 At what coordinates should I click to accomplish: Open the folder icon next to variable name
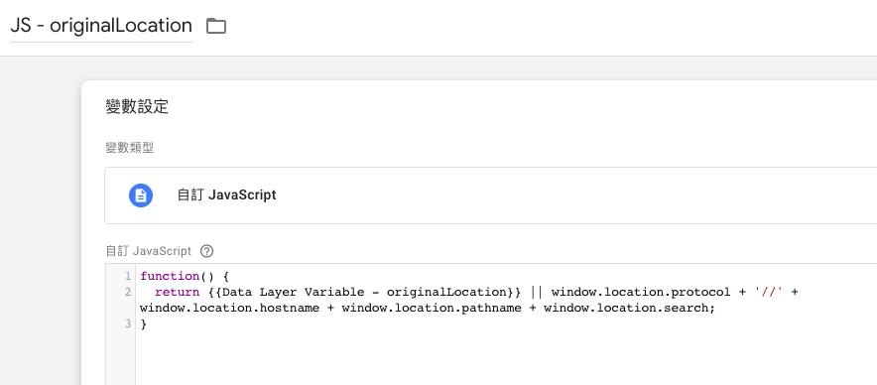216,26
